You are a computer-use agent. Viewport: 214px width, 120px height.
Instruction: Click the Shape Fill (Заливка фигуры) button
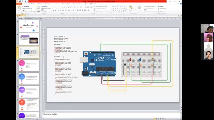click(x=149, y=6)
